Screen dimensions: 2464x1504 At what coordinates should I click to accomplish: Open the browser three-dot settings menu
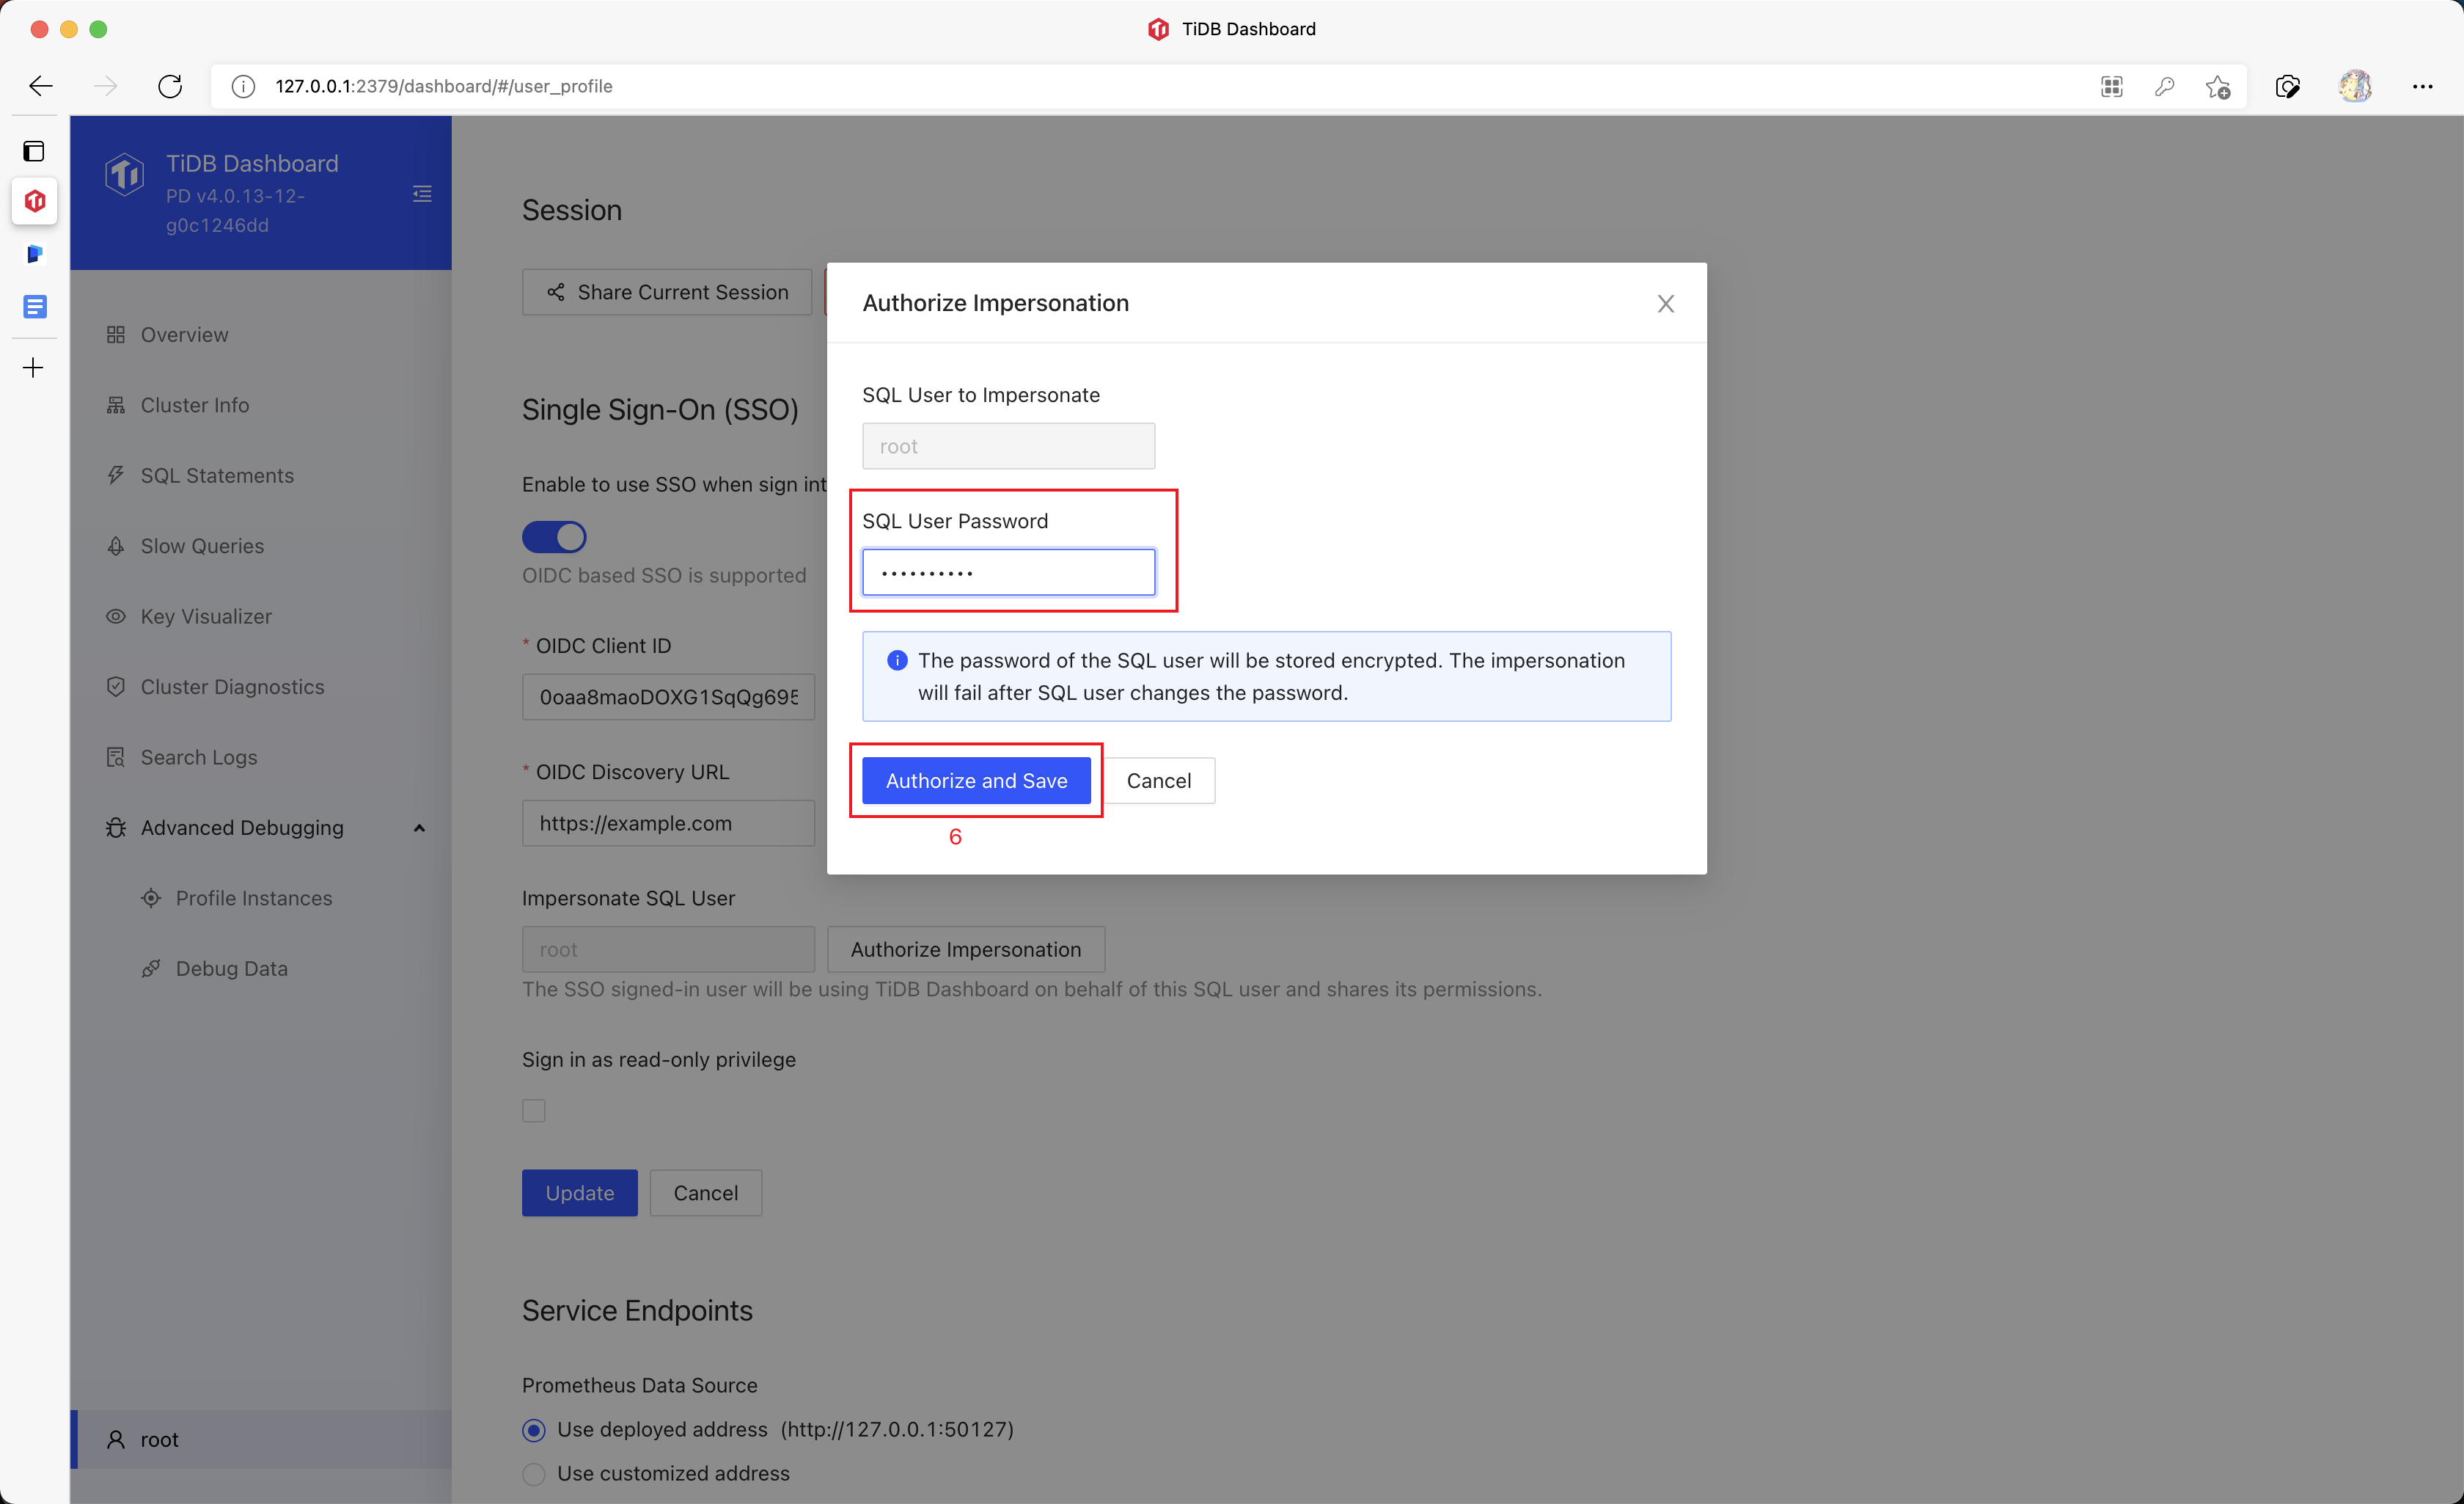tap(2422, 86)
